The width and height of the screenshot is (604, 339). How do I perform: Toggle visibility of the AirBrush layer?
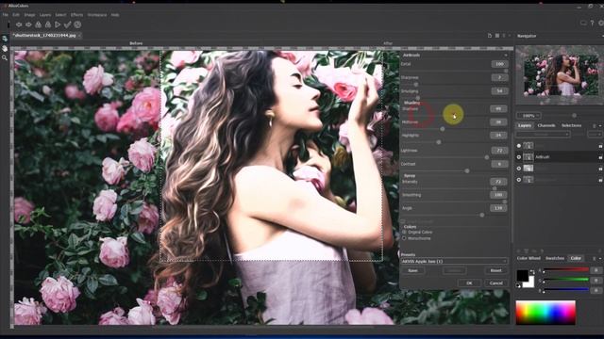click(x=519, y=157)
